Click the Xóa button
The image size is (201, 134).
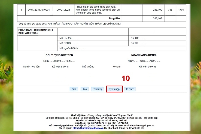[x=85, y=89]
